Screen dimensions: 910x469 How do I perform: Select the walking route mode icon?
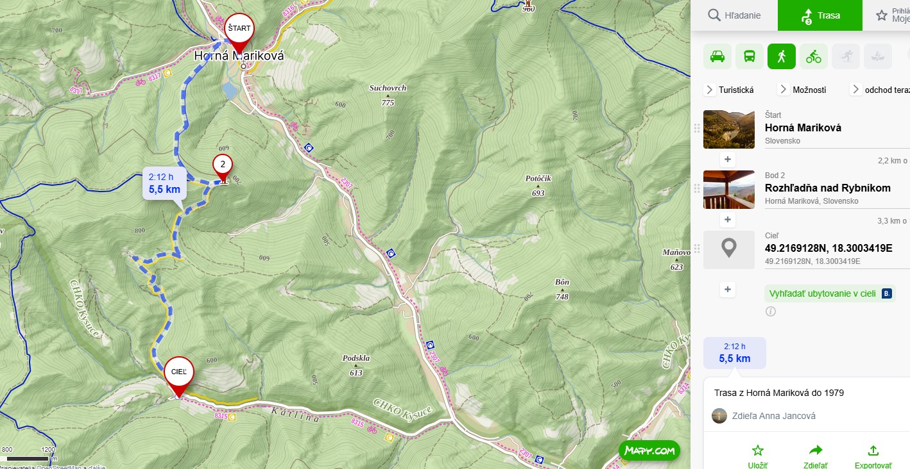782,56
